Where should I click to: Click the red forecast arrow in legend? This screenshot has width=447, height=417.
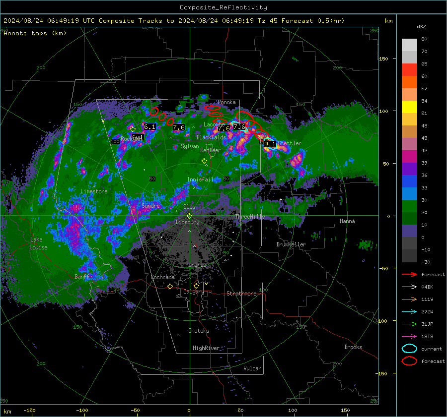(x=409, y=274)
